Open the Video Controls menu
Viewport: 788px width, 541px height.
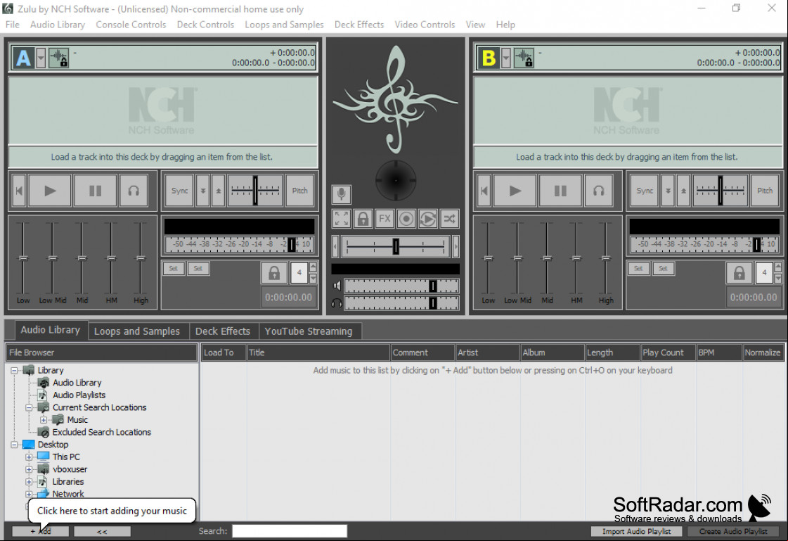point(425,25)
